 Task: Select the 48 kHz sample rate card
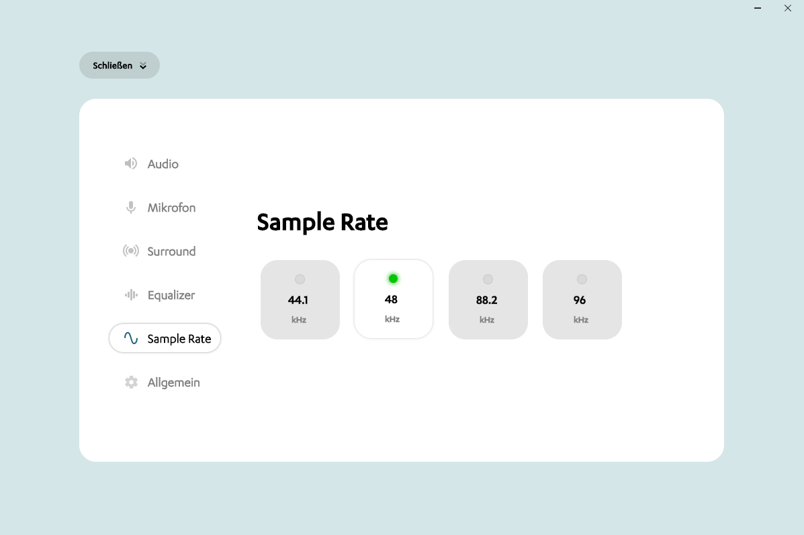(394, 299)
